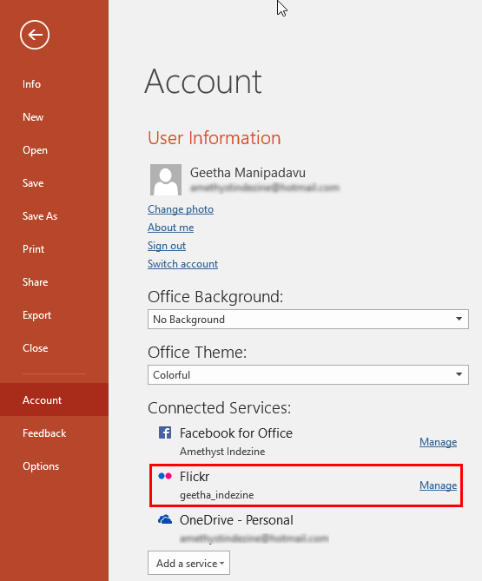Click the Connected Services heading
This screenshot has width=482, height=581.
tap(220, 407)
